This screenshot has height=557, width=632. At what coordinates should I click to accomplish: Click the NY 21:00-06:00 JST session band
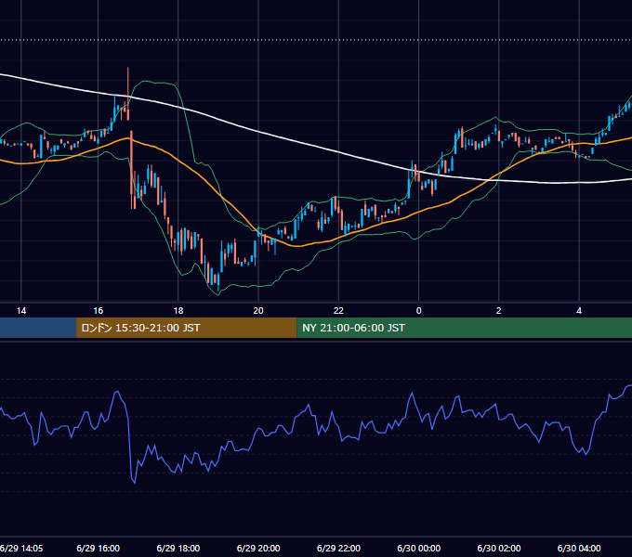click(x=465, y=328)
